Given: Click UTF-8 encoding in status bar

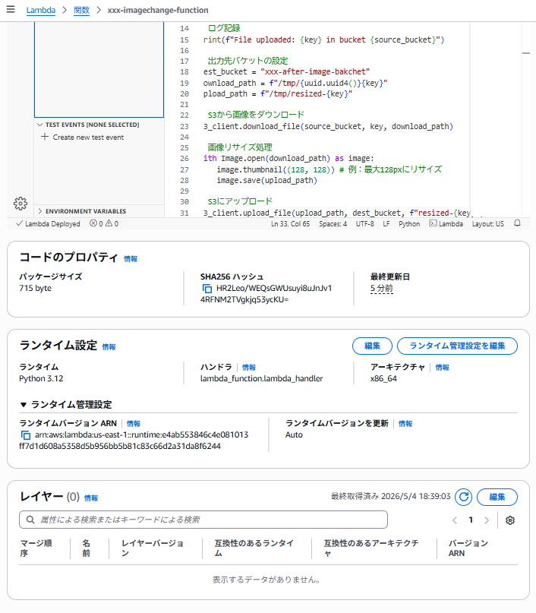Looking at the screenshot, I should click(365, 223).
